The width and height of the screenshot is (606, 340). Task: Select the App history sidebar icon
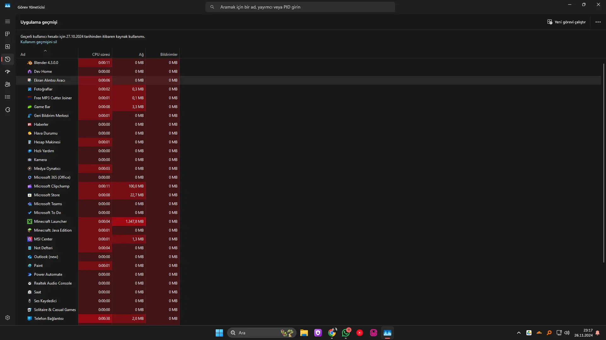(8, 59)
